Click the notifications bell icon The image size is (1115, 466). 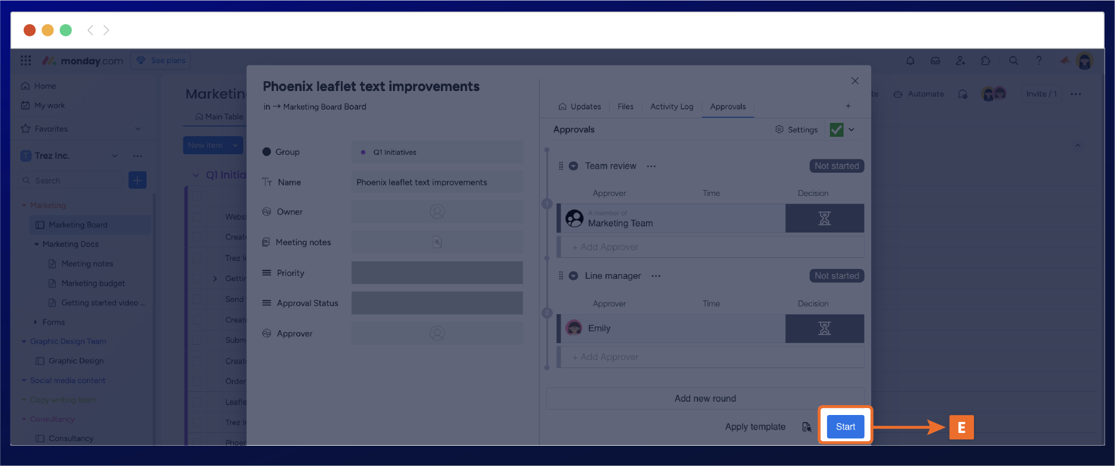point(910,61)
